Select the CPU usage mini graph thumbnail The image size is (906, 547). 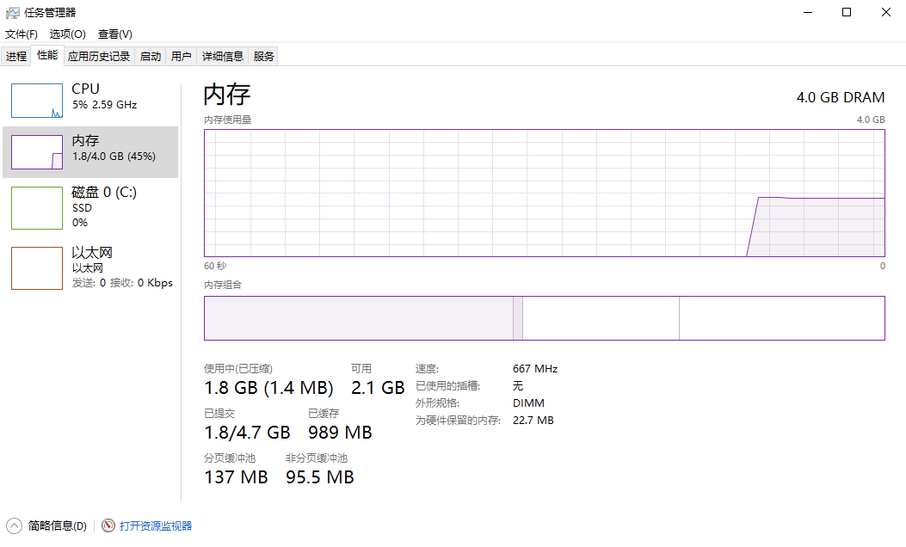tap(37, 101)
